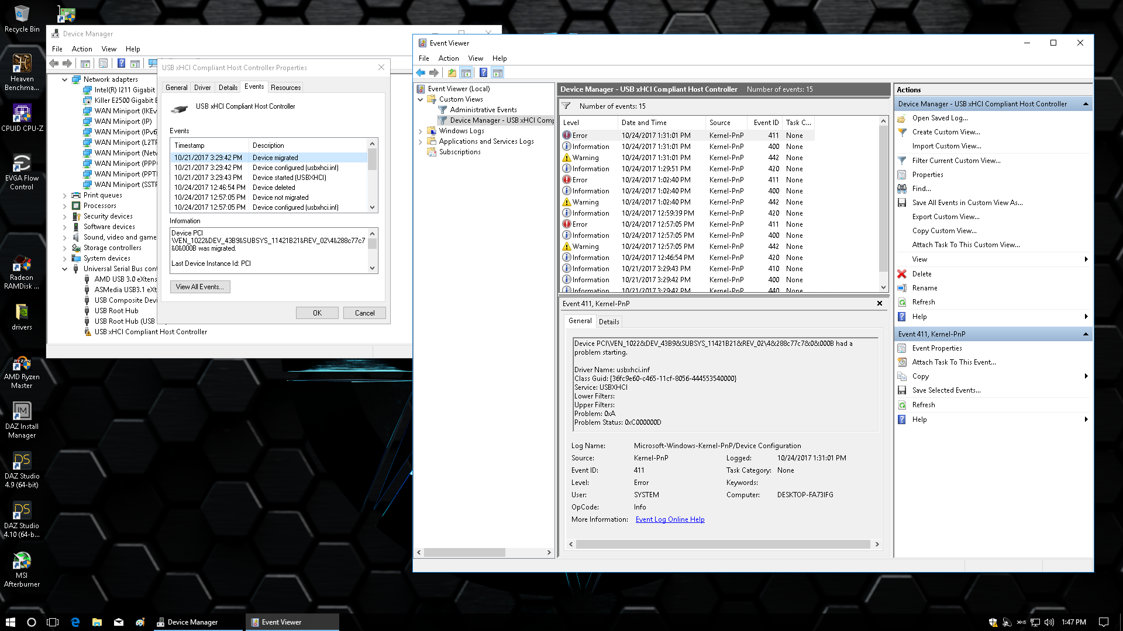Open the Event Log Online Help link

(670, 519)
